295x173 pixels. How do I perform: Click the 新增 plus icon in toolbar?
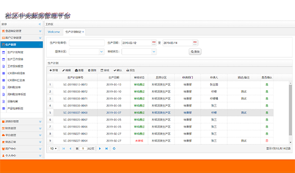[51, 70]
